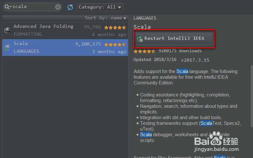Click the Scala plugin icon in results

pyautogui.click(x=7, y=47)
